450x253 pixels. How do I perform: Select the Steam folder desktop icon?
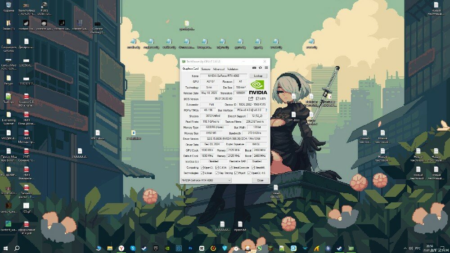pos(9,25)
